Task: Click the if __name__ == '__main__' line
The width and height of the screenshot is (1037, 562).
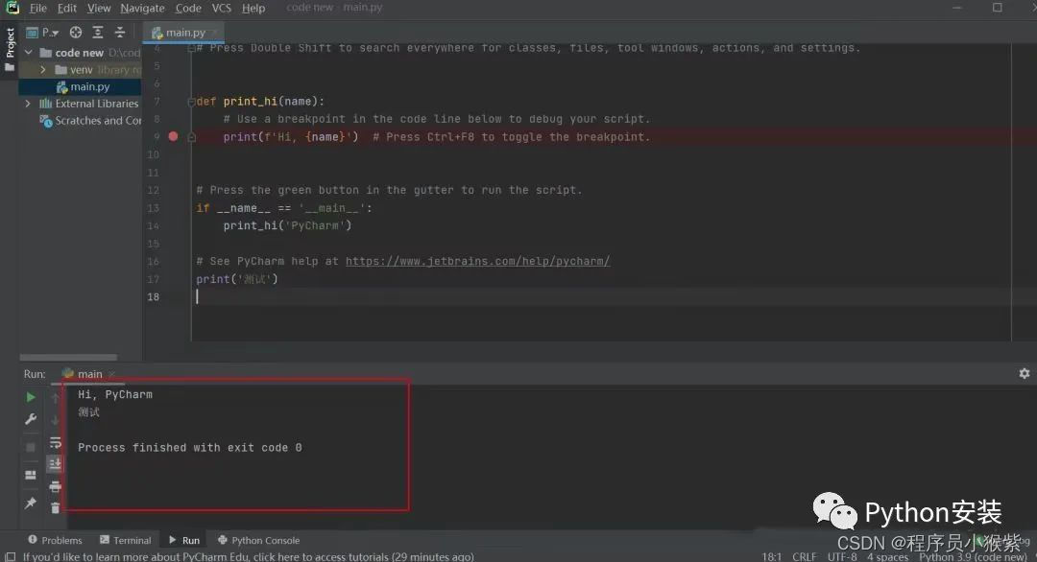Action: point(283,208)
